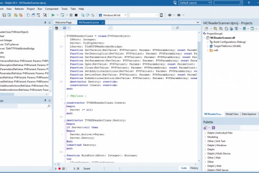Switch to the Welcome Page tab
This screenshot has width=259, height=173.
pos(64,22)
